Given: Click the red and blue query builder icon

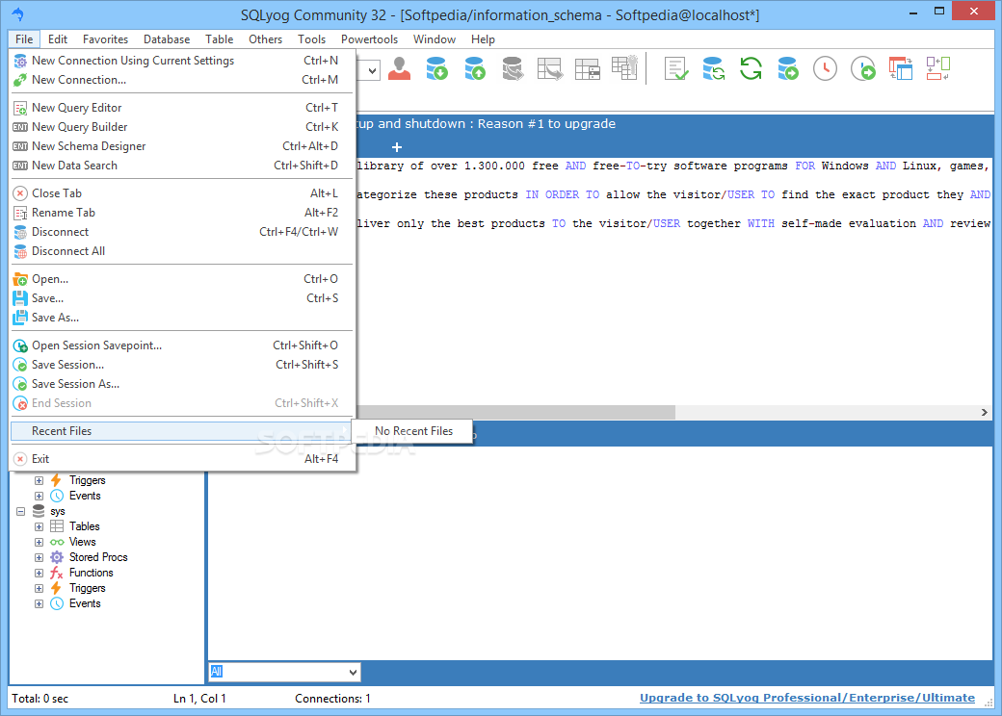Looking at the screenshot, I should click(x=901, y=68).
